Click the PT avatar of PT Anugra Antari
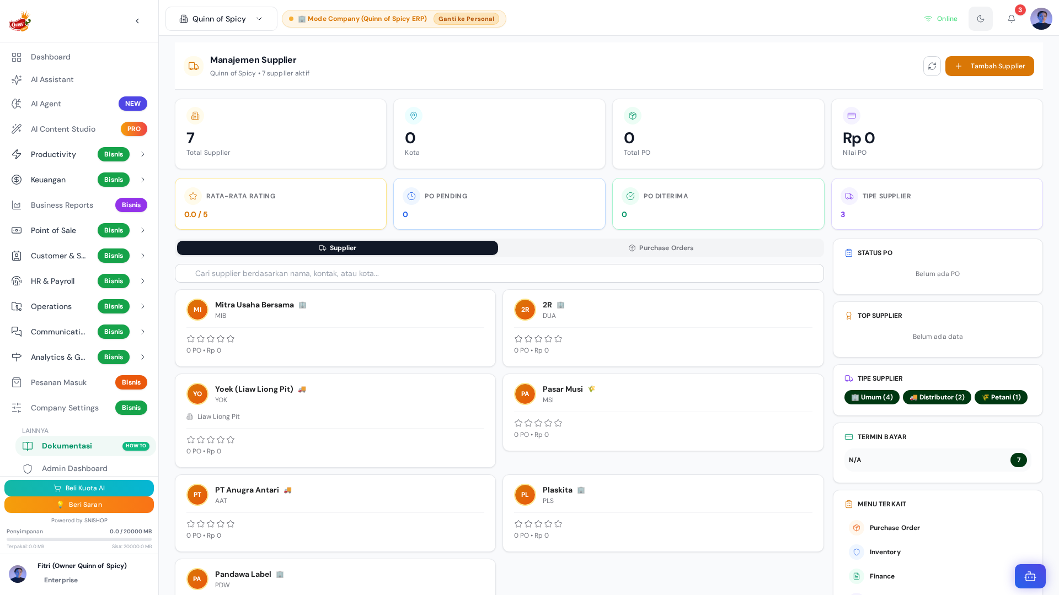The height and width of the screenshot is (595, 1059). [x=197, y=495]
